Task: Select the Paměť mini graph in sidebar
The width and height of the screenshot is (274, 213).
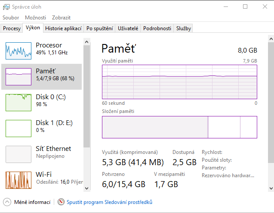Action: pos(18,76)
